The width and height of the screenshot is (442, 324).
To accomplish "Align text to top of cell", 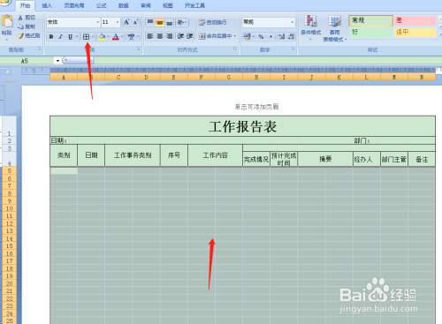I will pos(150,22).
